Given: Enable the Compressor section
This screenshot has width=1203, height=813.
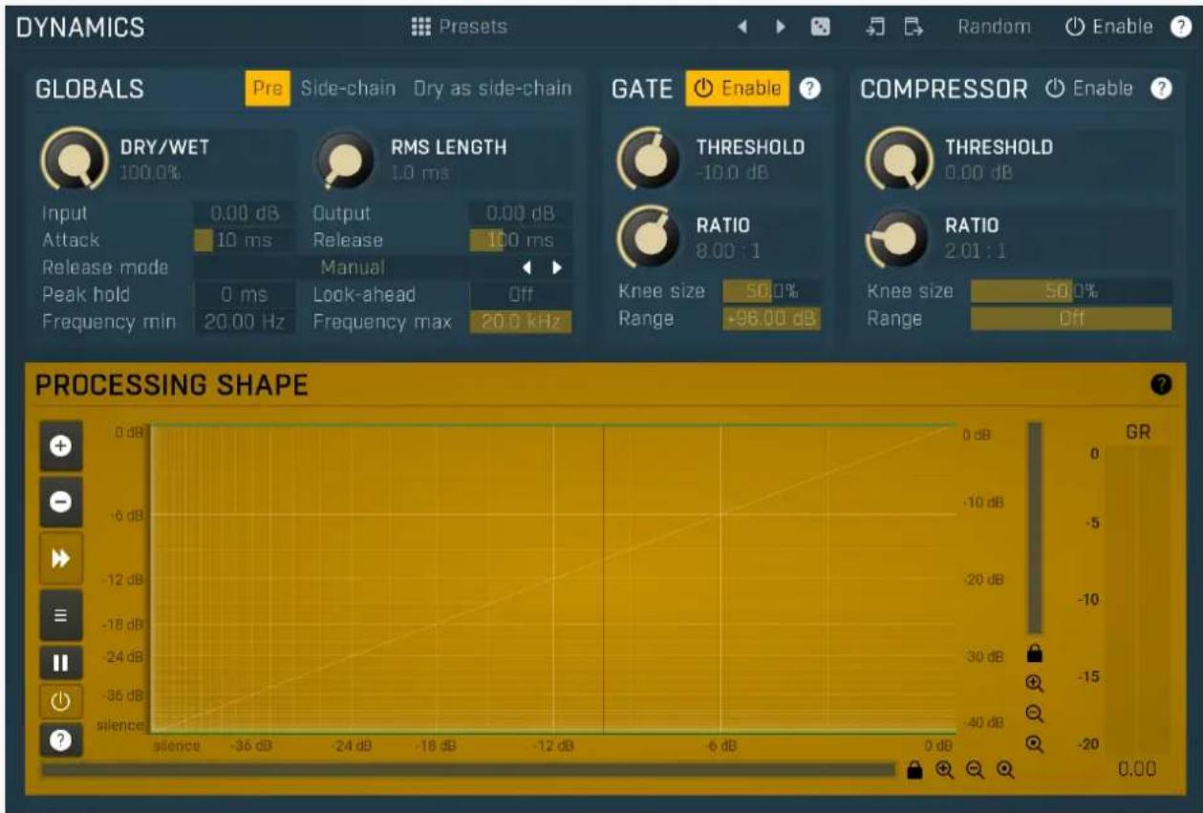Looking at the screenshot, I should tap(1089, 89).
